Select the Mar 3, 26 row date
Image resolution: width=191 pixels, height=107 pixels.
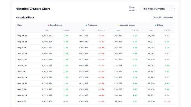(x=22, y=101)
